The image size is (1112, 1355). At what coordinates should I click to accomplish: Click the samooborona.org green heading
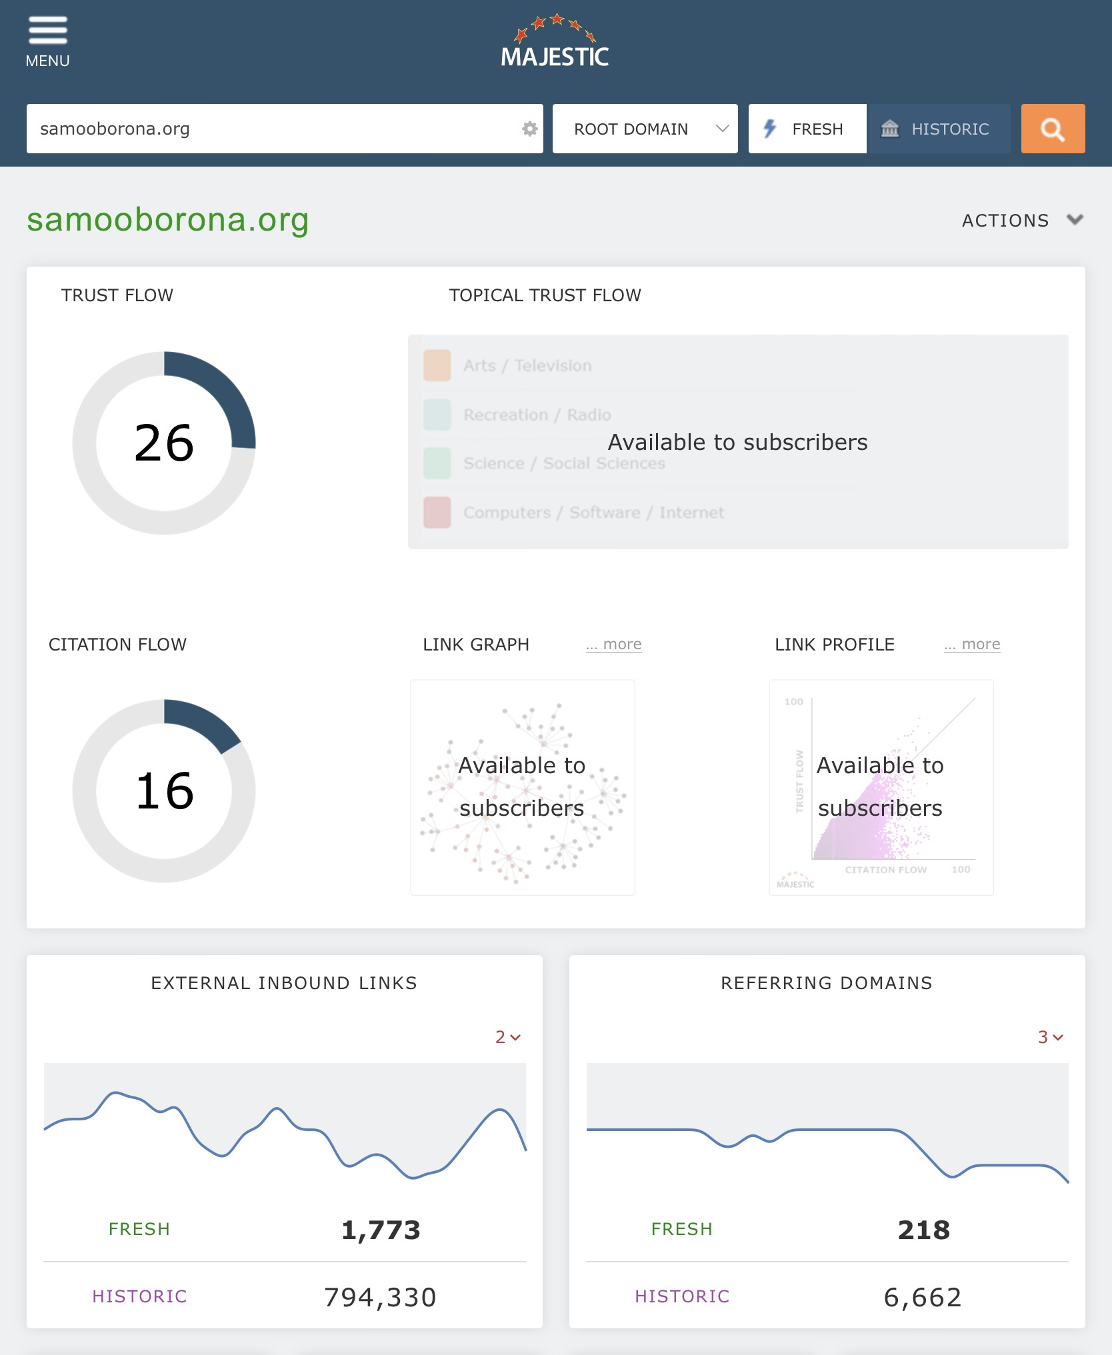pyautogui.click(x=168, y=220)
